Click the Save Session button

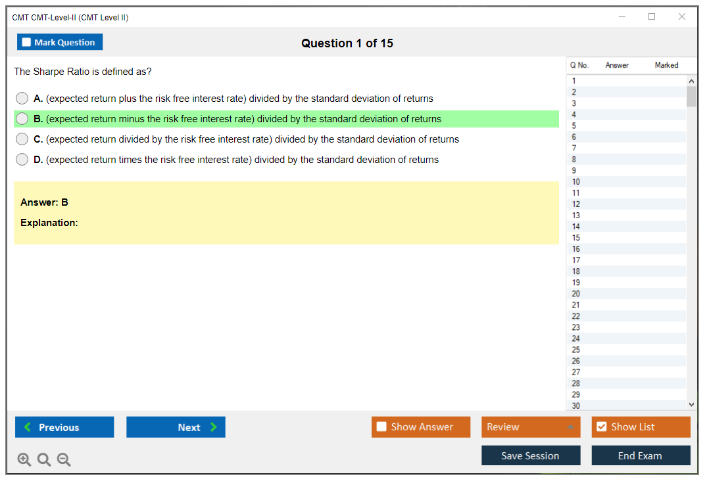pyautogui.click(x=530, y=455)
